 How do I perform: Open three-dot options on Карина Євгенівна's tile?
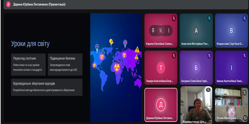(x=168, y=30)
